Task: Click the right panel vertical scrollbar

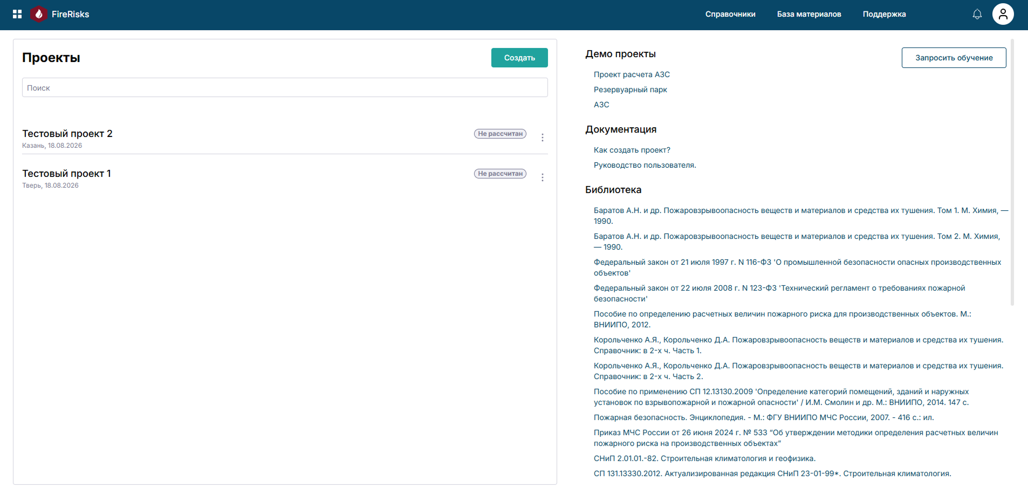Action: tap(1012, 173)
